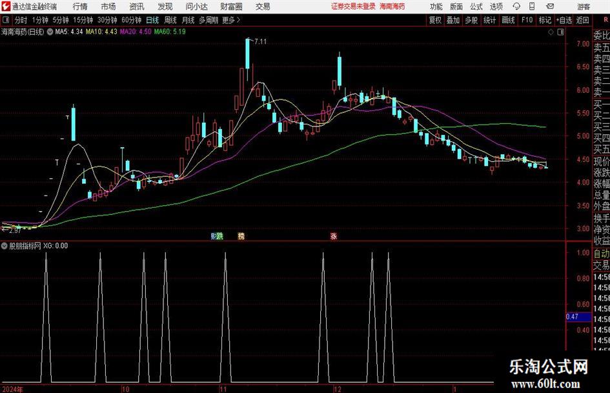The image size is (610, 393).
Task: Switch to 周线 weekly period tab
Action: [170, 20]
